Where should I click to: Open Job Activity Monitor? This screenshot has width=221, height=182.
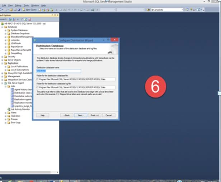coord(20,109)
